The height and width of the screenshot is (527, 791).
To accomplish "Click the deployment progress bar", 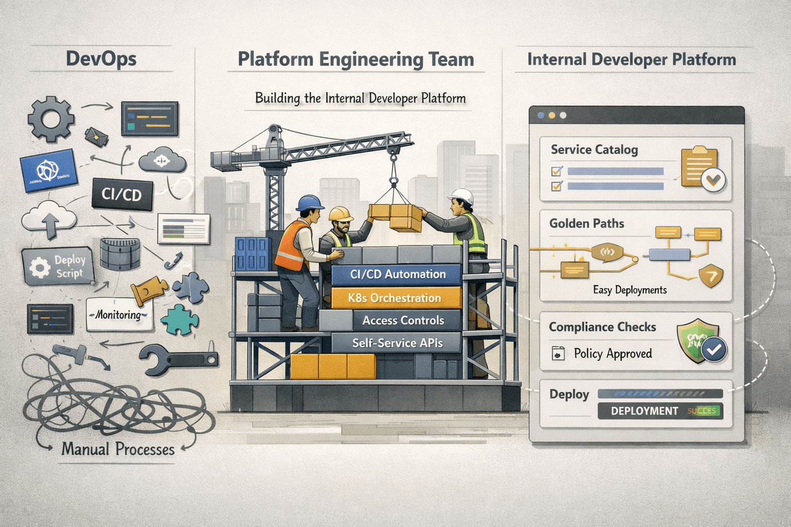I will [x=659, y=393].
